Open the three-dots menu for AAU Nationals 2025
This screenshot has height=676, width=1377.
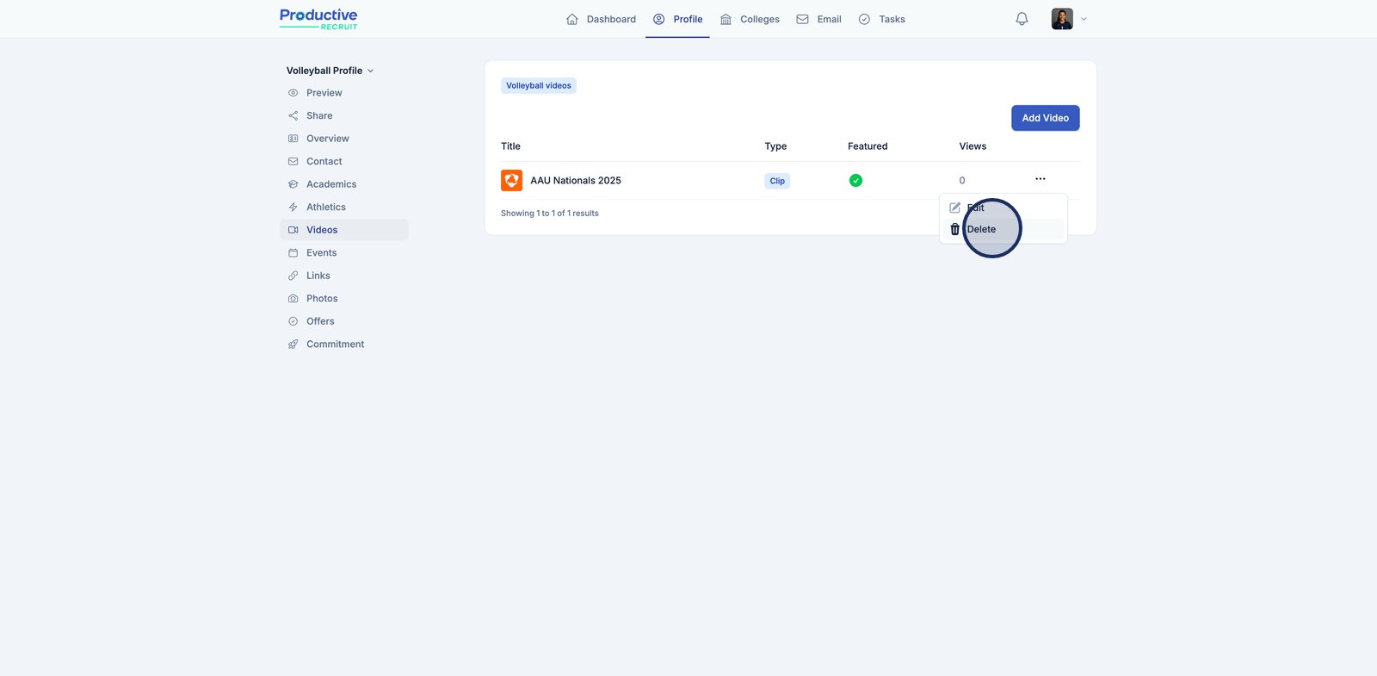1040,179
